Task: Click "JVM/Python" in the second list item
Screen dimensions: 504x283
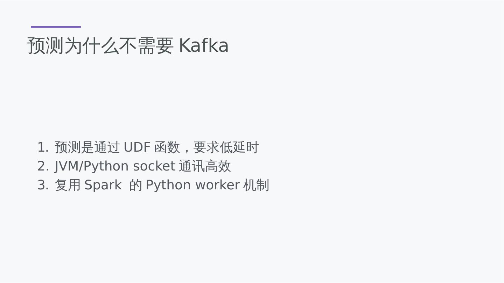Action: point(91,166)
